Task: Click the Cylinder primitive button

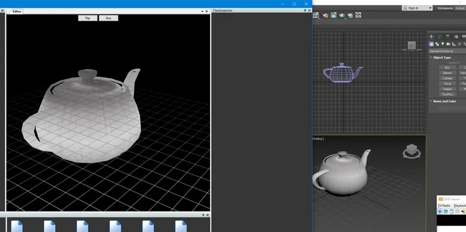Action: pyautogui.click(x=447, y=78)
